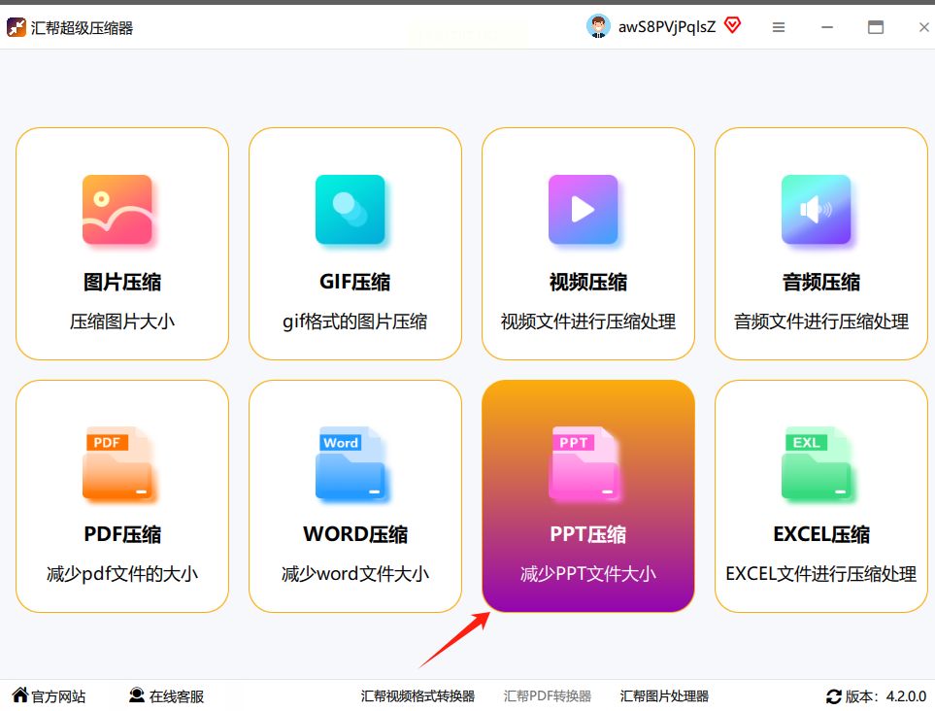This screenshot has width=935, height=711.
Task: Open 汇帮PDF转换器 link
Action: [x=547, y=696]
